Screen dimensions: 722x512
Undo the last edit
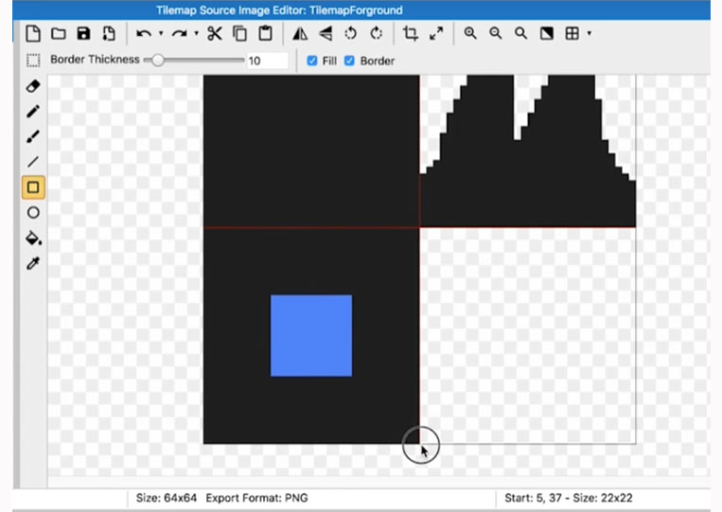pyautogui.click(x=144, y=34)
